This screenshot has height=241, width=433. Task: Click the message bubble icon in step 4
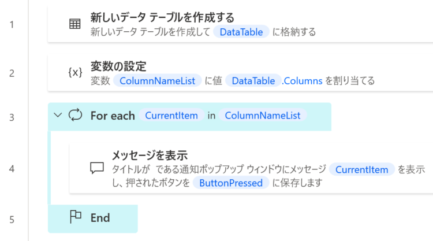click(x=97, y=168)
